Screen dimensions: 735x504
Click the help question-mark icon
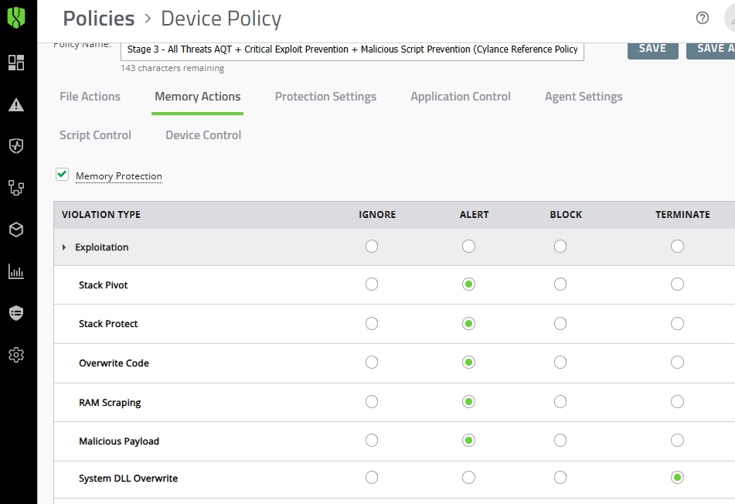(x=702, y=17)
